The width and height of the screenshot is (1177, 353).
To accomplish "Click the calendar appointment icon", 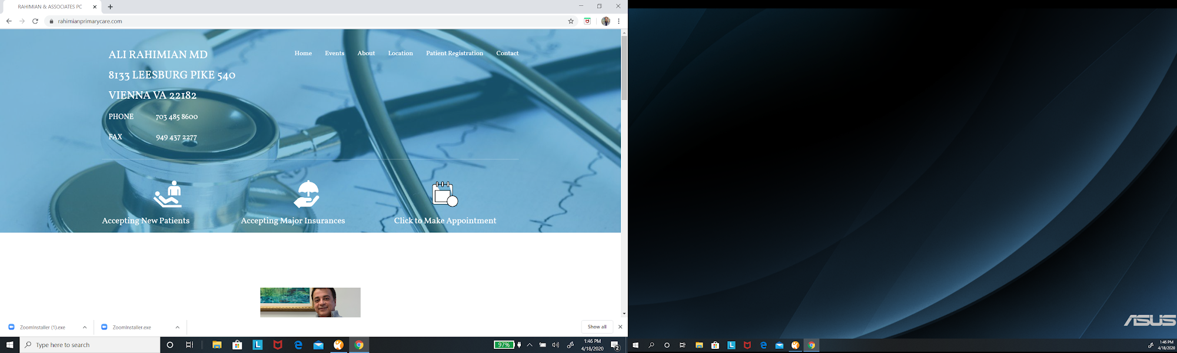I will pos(444,194).
